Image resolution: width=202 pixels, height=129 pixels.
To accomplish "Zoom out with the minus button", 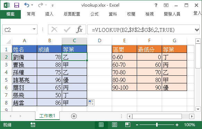I will 137,125.
